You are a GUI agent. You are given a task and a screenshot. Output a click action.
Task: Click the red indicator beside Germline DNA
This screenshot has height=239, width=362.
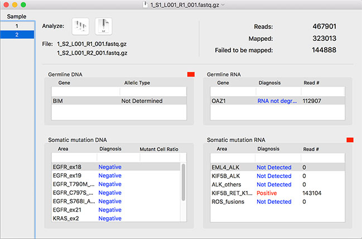pos(191,74)
